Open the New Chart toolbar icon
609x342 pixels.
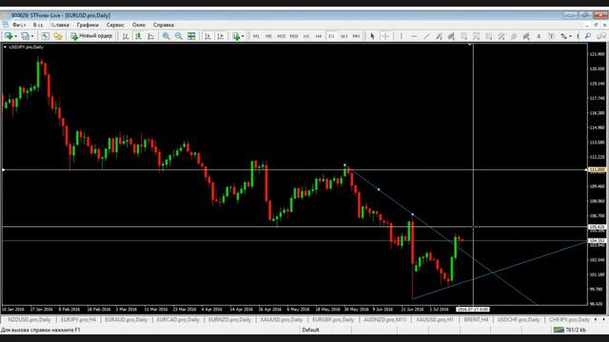point(8,36)
